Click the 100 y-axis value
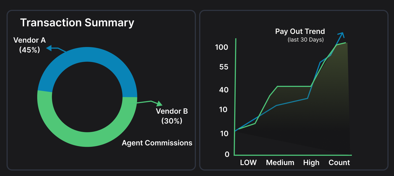 tap(221, 47)
